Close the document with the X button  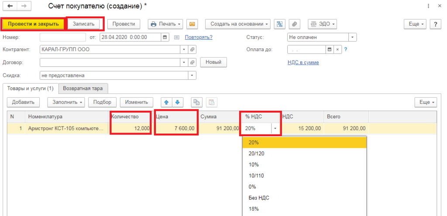pos(440,6)
